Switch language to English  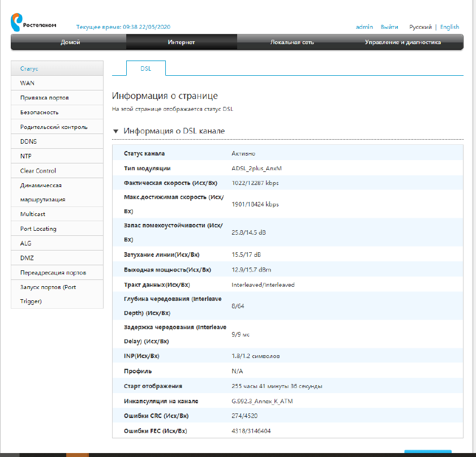tap(449, 27)
